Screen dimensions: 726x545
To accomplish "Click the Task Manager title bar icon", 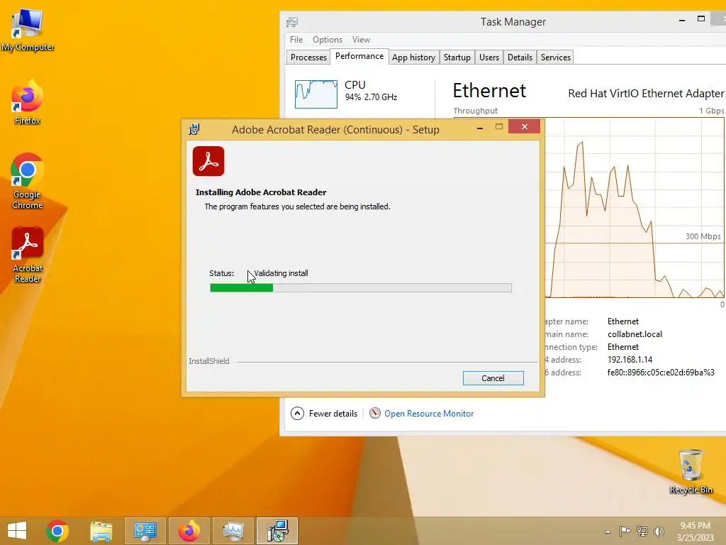I will (x=291, y=22).
